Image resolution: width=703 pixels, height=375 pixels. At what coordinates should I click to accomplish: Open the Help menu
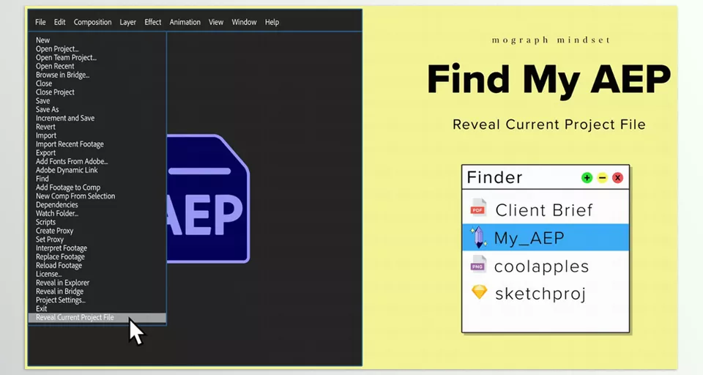tap(272, 22)
